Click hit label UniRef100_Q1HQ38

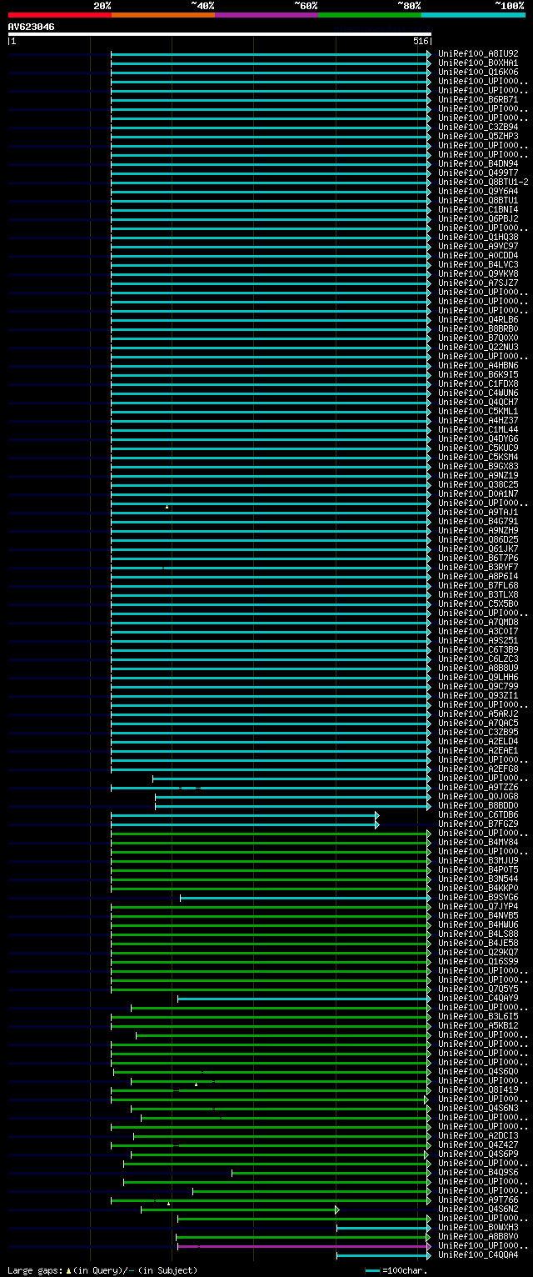[478, 237]
